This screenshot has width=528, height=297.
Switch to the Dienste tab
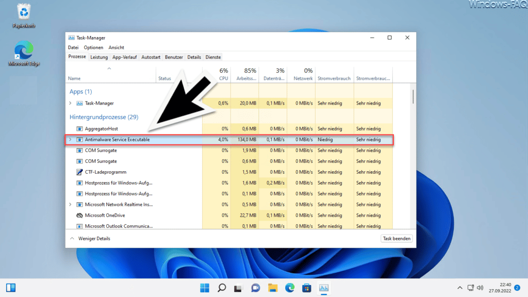[213, 57]
